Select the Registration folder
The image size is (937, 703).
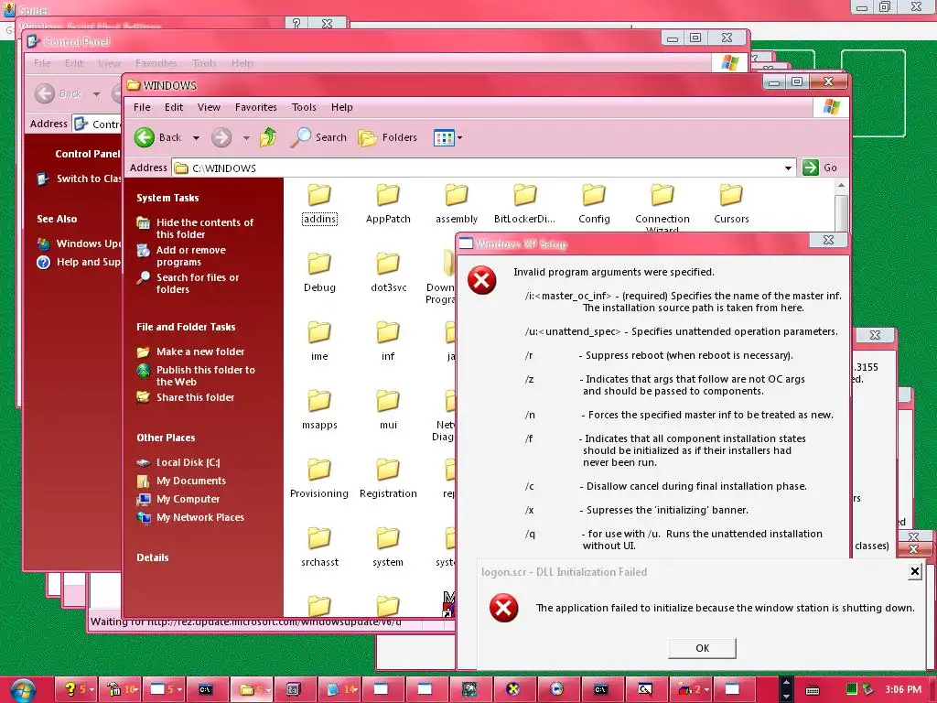click(388, 478)
